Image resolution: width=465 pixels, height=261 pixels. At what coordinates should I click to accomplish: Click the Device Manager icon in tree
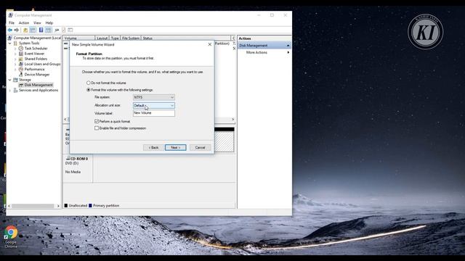[21, 75]
